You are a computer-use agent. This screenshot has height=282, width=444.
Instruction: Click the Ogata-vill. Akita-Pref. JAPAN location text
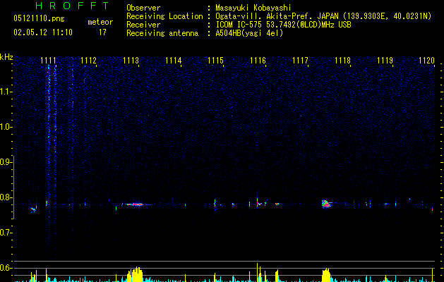[323, 16]
